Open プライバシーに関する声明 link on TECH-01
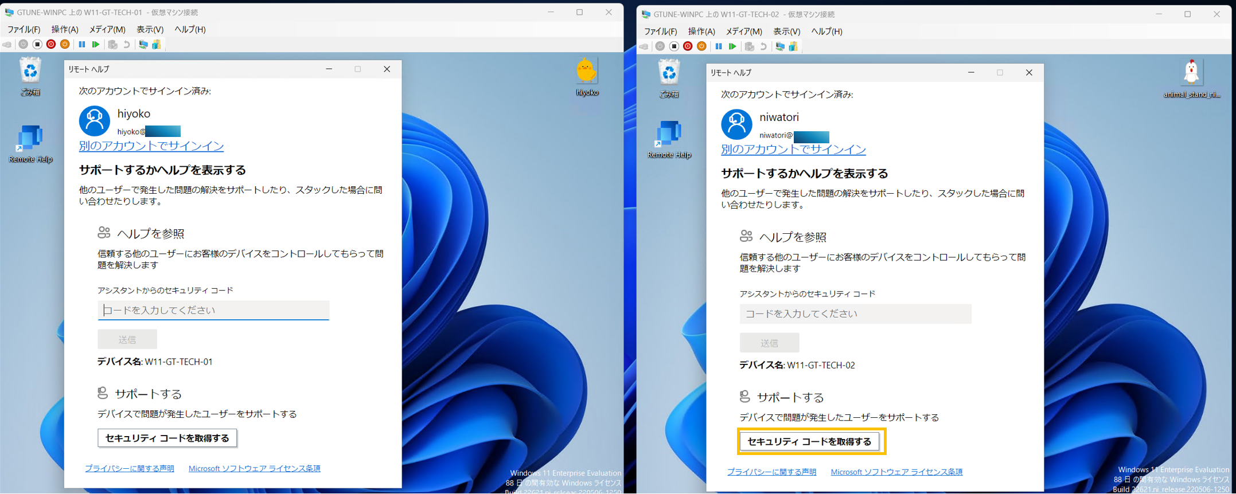This screenshot has width=1236, height=494. click(x=130, y=469)
